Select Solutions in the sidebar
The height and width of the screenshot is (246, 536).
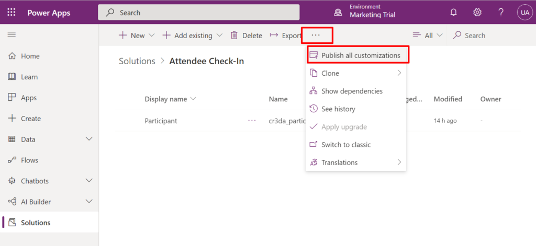point(49,222)
